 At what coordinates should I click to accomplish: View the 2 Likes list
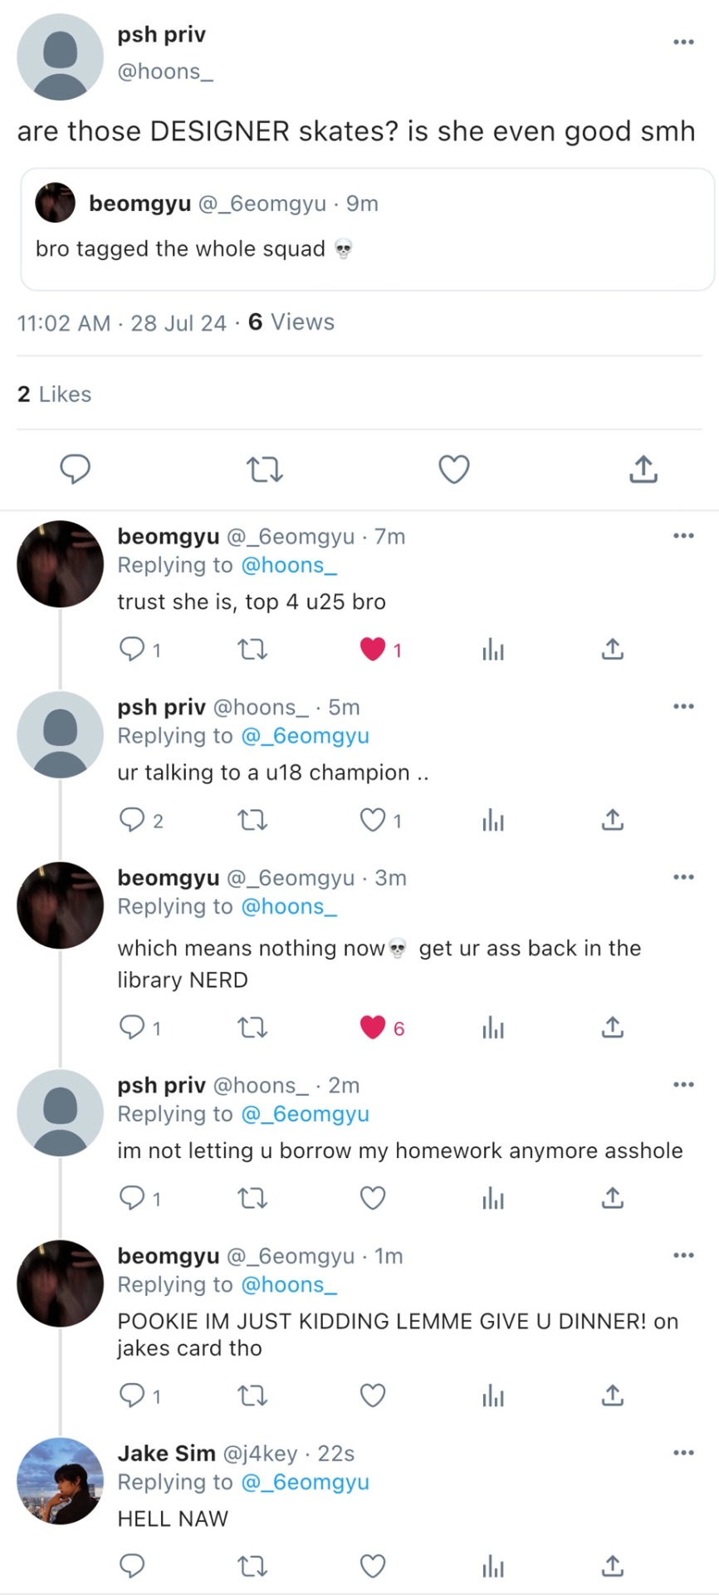[55, 394]
